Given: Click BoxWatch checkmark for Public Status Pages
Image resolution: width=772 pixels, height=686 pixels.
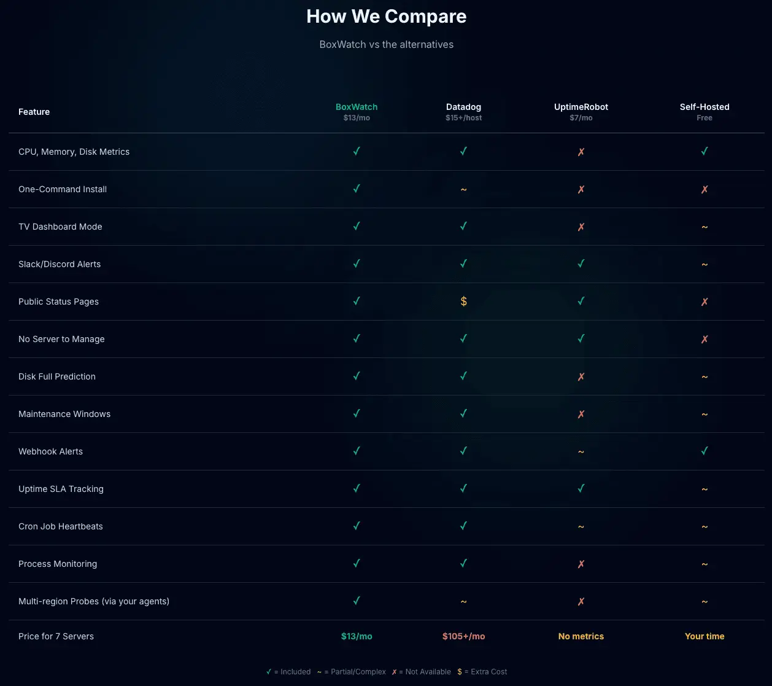Looking at the screenshot, I should [x=357, y=301].
